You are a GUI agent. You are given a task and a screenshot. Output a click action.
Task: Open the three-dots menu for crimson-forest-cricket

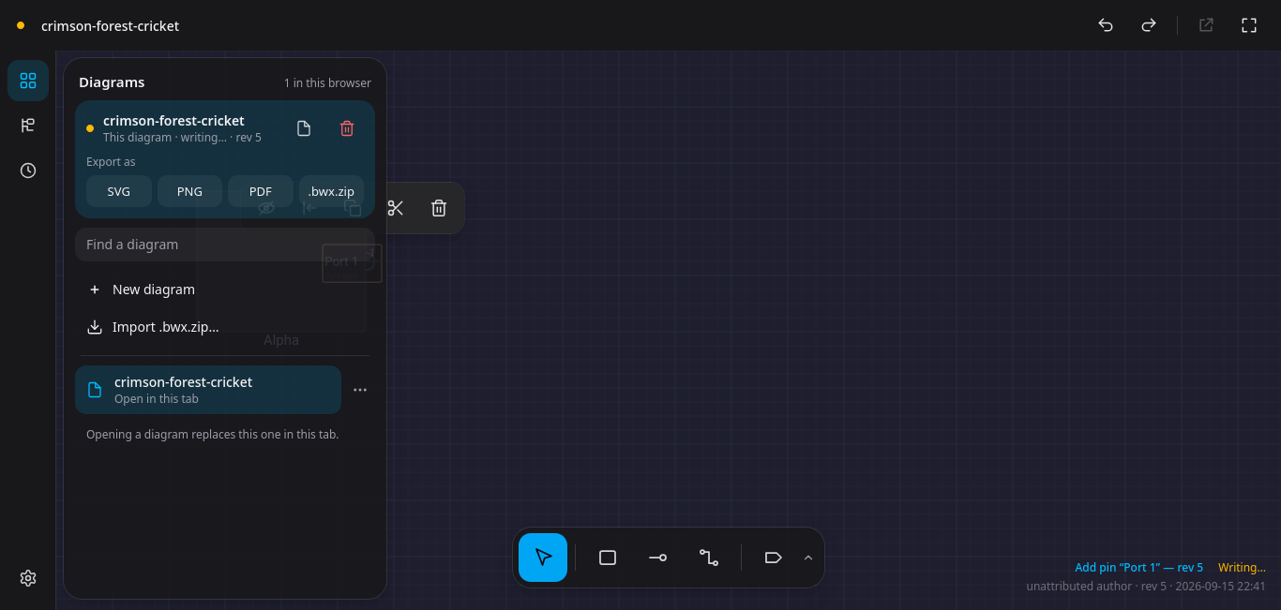point(360,390)
